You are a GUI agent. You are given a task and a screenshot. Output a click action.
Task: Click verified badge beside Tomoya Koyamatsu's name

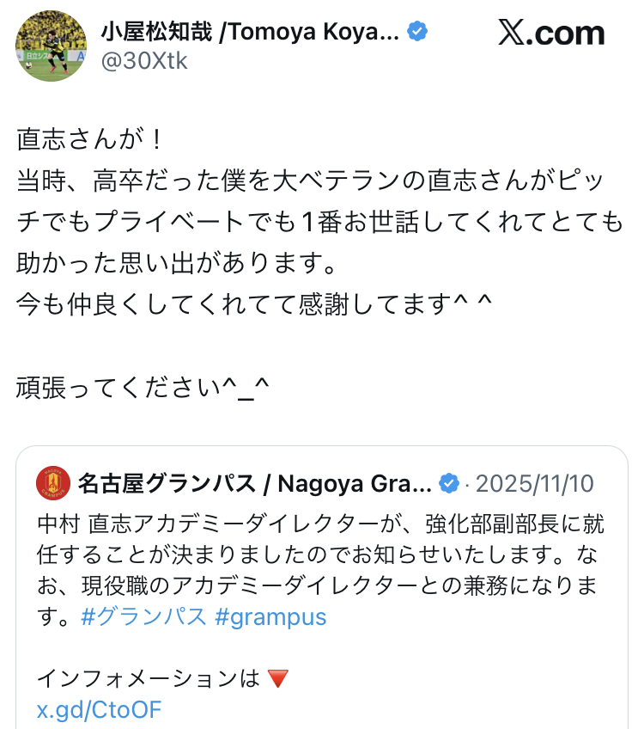click(417, 33)
